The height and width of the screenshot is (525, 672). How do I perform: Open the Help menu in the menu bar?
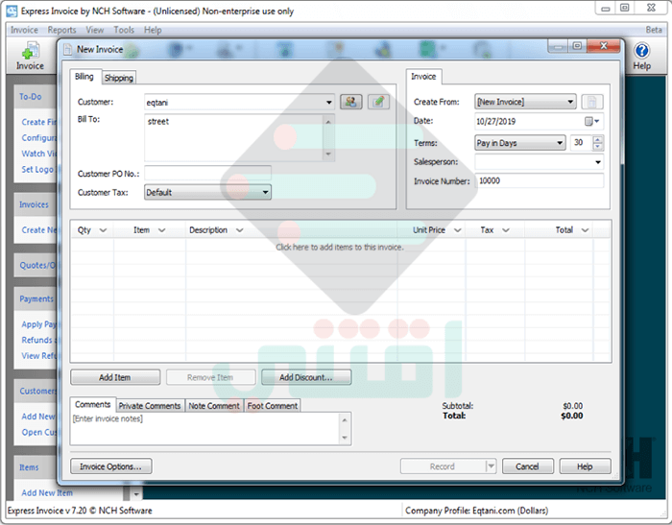point(153,30)
